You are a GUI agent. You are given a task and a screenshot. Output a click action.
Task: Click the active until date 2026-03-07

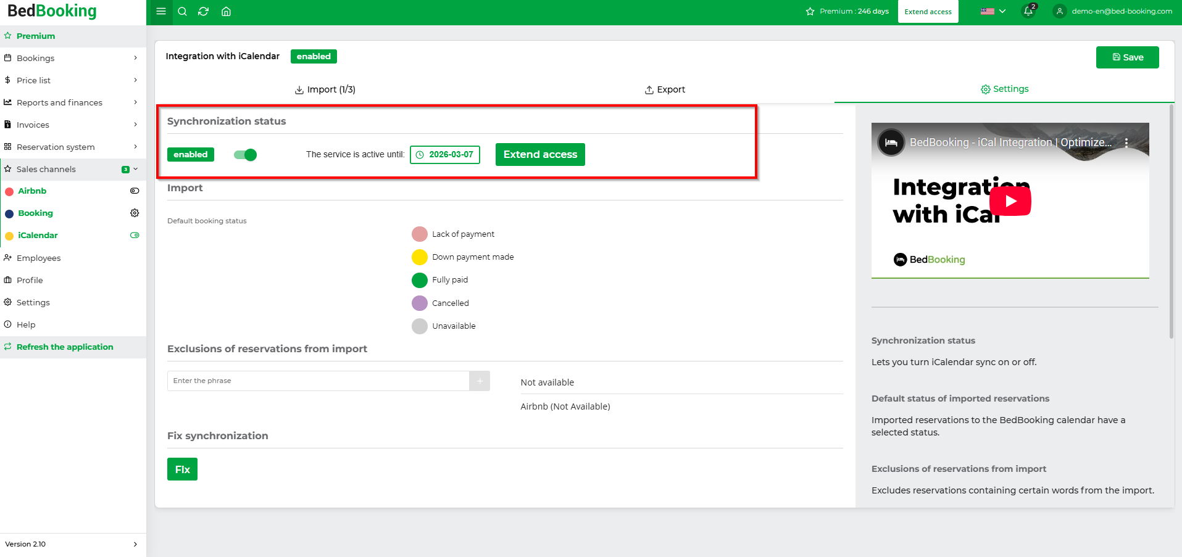[x=445, y=154]
